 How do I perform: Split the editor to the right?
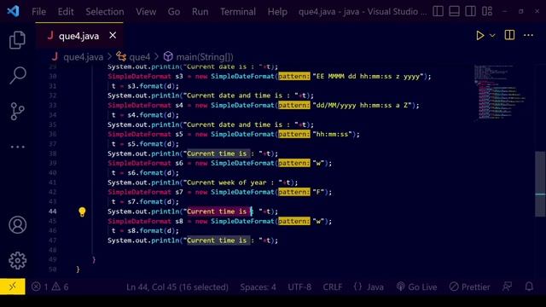tap(509, 35)
